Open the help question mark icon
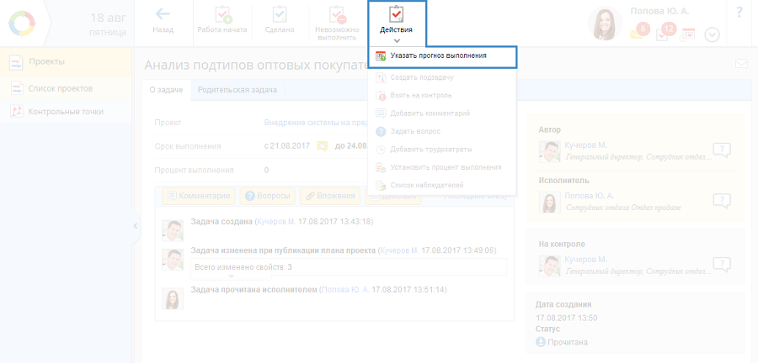This screenshot has width=758, height=363. point(739,13)
